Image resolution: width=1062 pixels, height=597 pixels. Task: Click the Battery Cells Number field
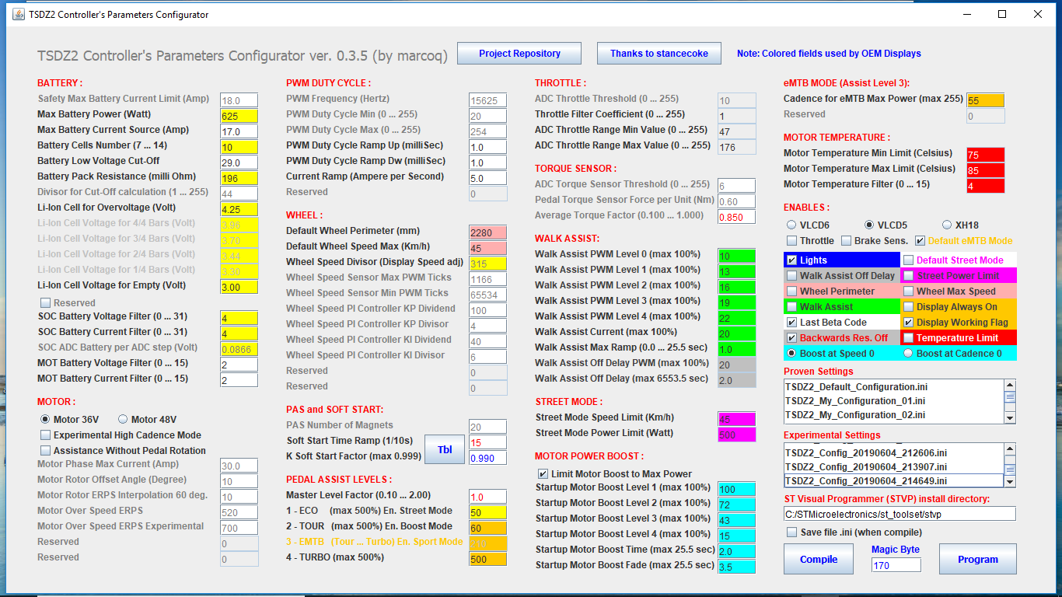[x=239, y=147]
